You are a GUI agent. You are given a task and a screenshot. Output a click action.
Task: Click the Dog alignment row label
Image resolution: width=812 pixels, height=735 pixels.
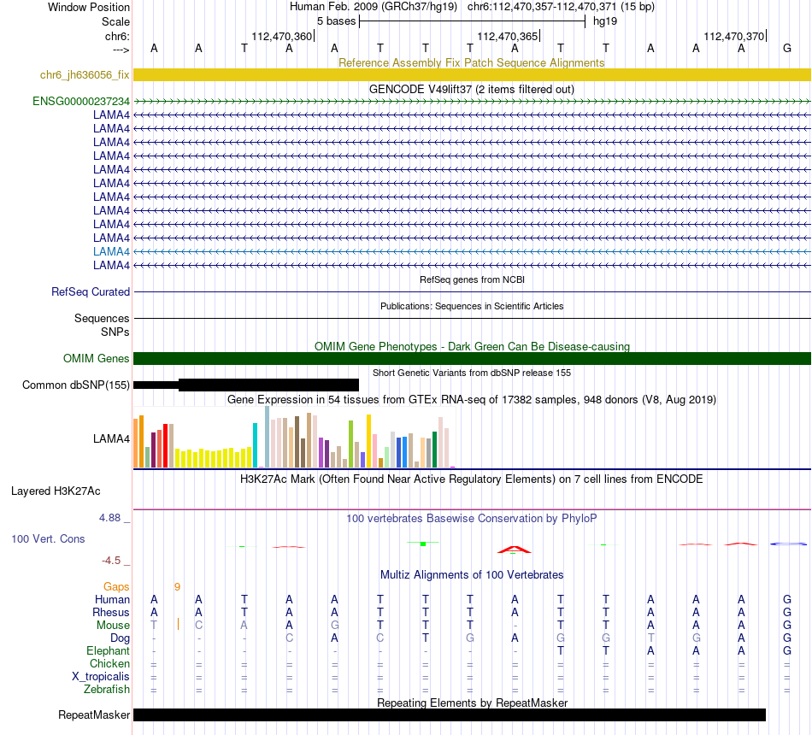120,638
